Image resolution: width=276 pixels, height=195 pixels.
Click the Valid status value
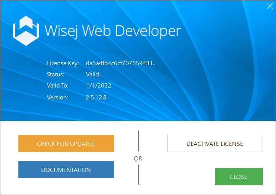pos(92,74)
